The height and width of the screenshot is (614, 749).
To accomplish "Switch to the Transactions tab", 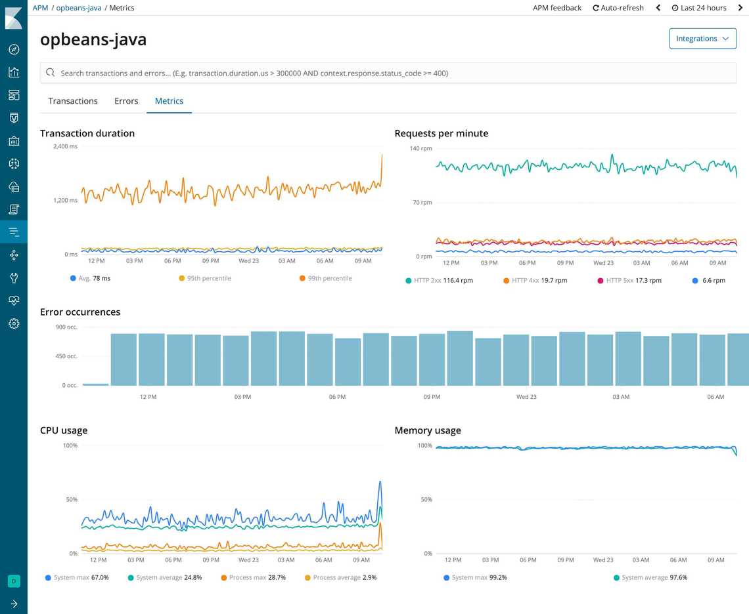I will [72, 101].
